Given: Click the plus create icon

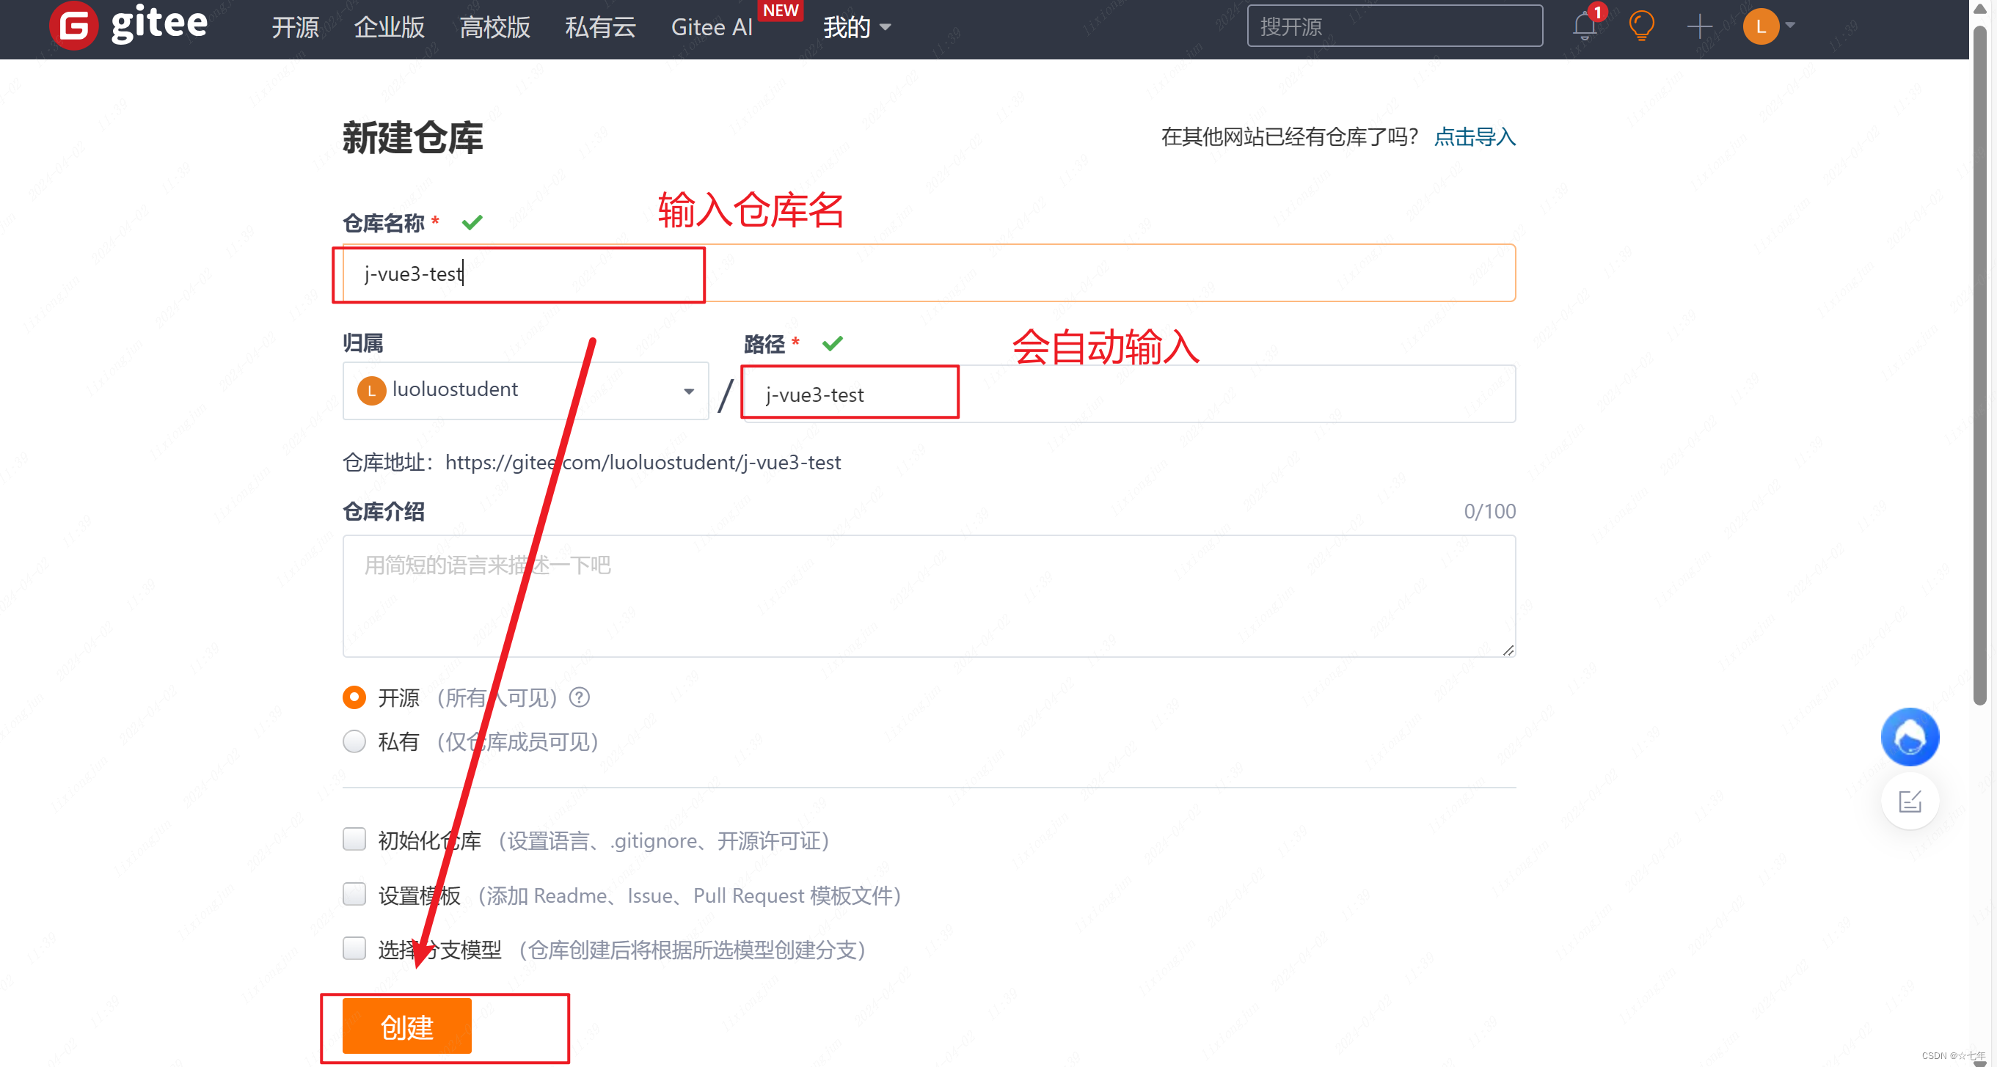Looking at the screenshot, I should click(x=1699, y=26).
